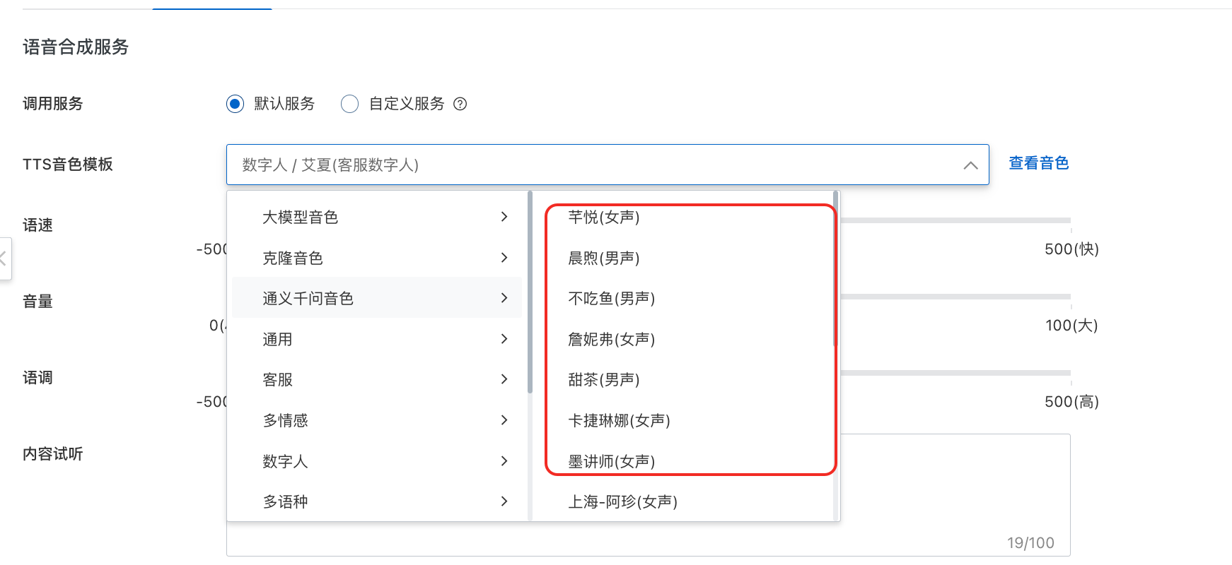This screenshot has width=1232, height=565.
Task: Select the 默认服务 radio button
Action: (235, 104)
